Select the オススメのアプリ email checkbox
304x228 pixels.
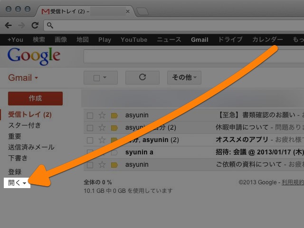click(x=90, y=141)
